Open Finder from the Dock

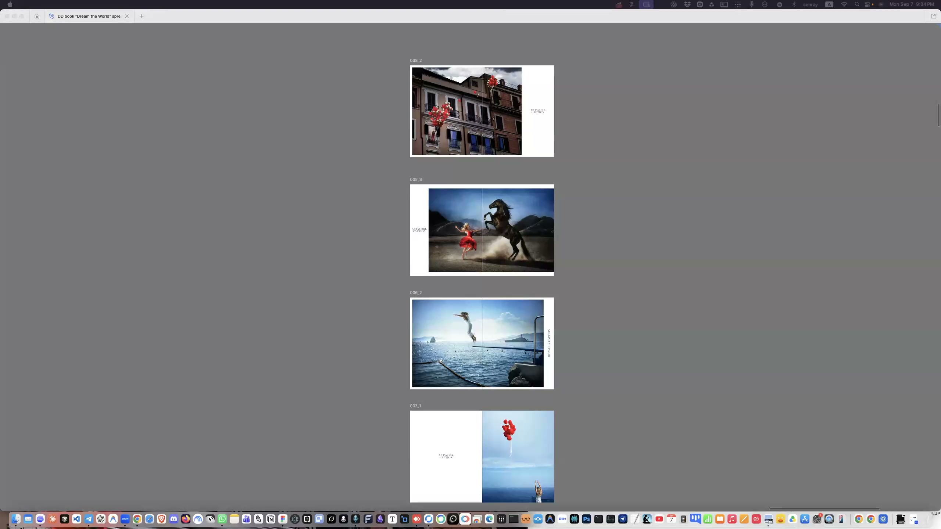[x=16, y=519]
